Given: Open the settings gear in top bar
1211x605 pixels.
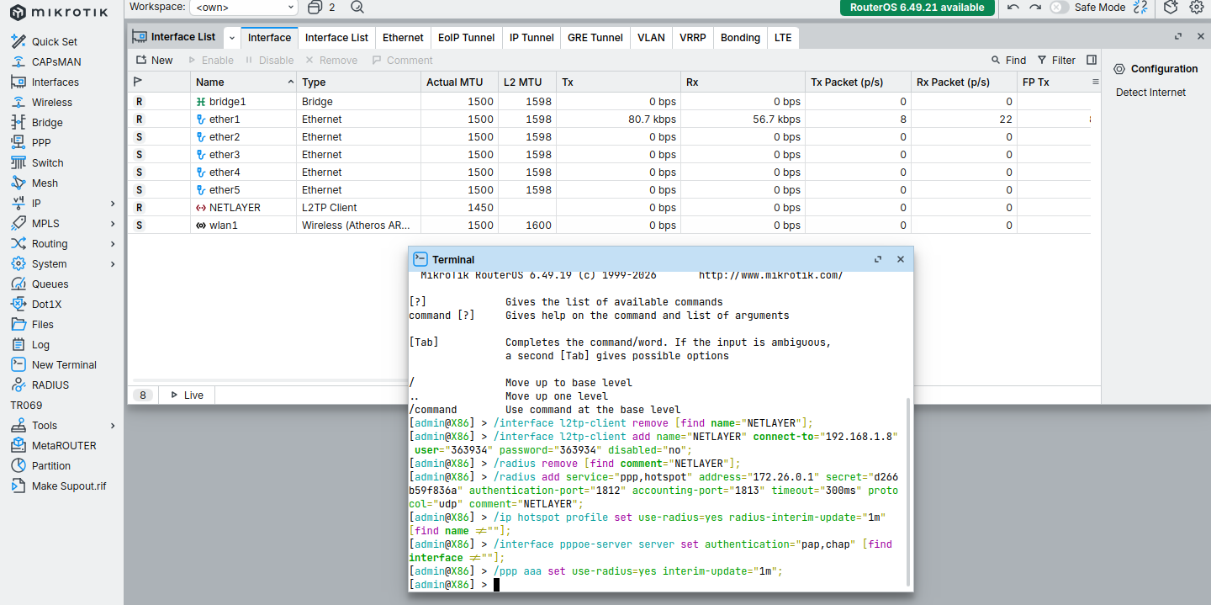Looking at the screenshot, I should tap(1196, 7).
